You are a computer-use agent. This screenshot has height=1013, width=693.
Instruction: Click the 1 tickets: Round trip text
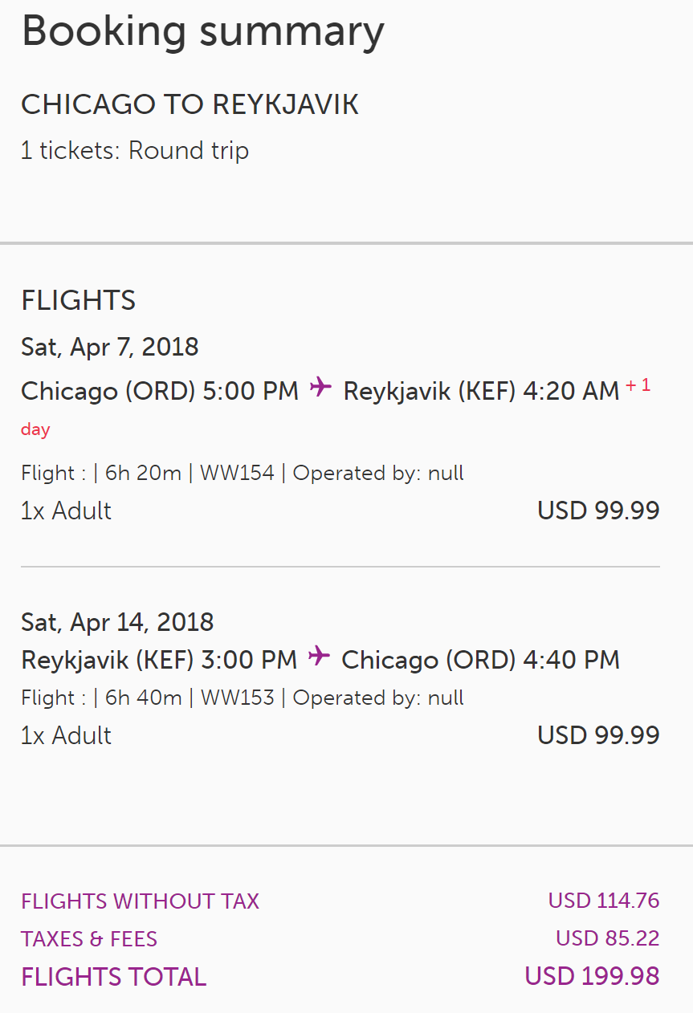[x=135, y=151]
